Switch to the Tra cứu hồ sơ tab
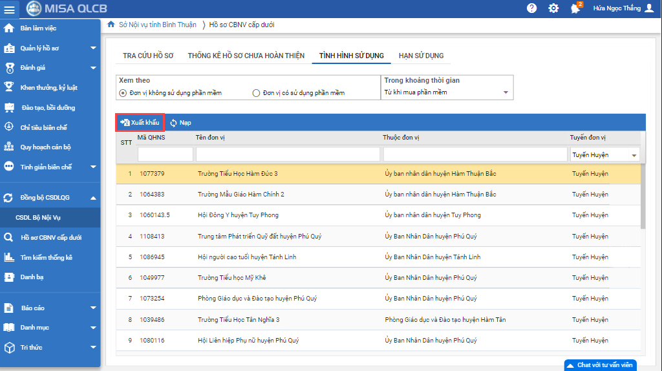662x371 pixels. pyautogui.click(x=148, y=56)
